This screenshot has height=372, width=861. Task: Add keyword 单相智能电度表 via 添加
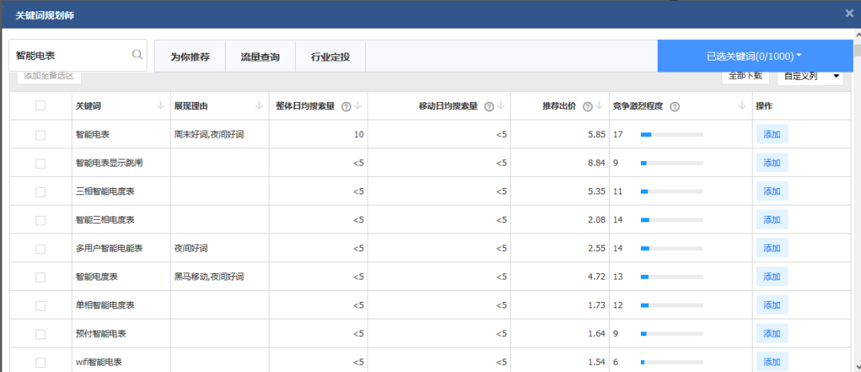point(772,305)
